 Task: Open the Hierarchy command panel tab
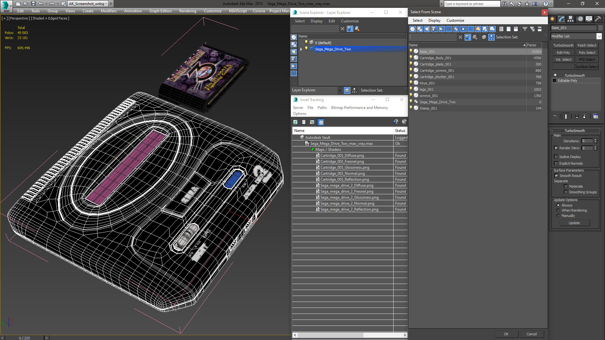coord(570,19)
